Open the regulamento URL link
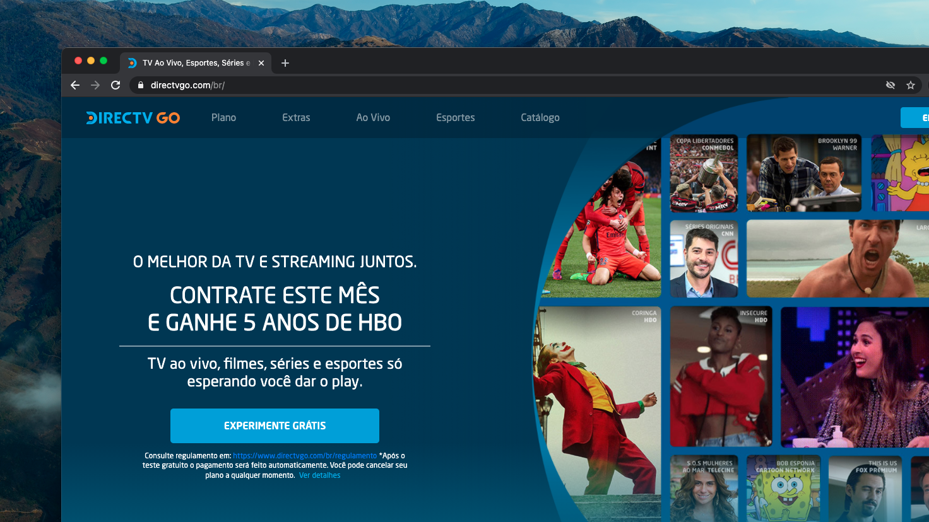929x522 pixels. click(305, 456)
